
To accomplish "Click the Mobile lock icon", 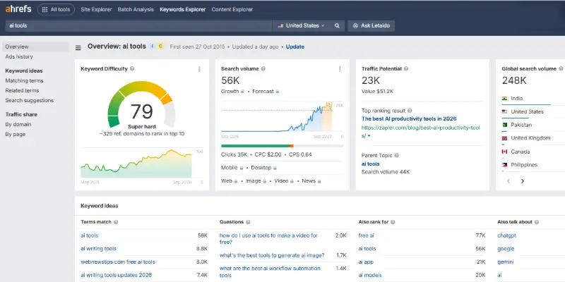I will (x=241, y=168).
